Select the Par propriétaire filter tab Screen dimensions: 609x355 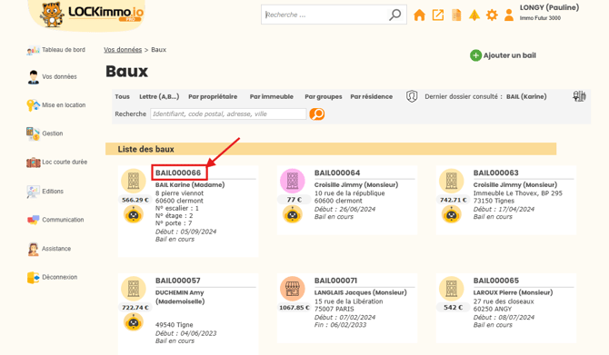tap(213, 96)
